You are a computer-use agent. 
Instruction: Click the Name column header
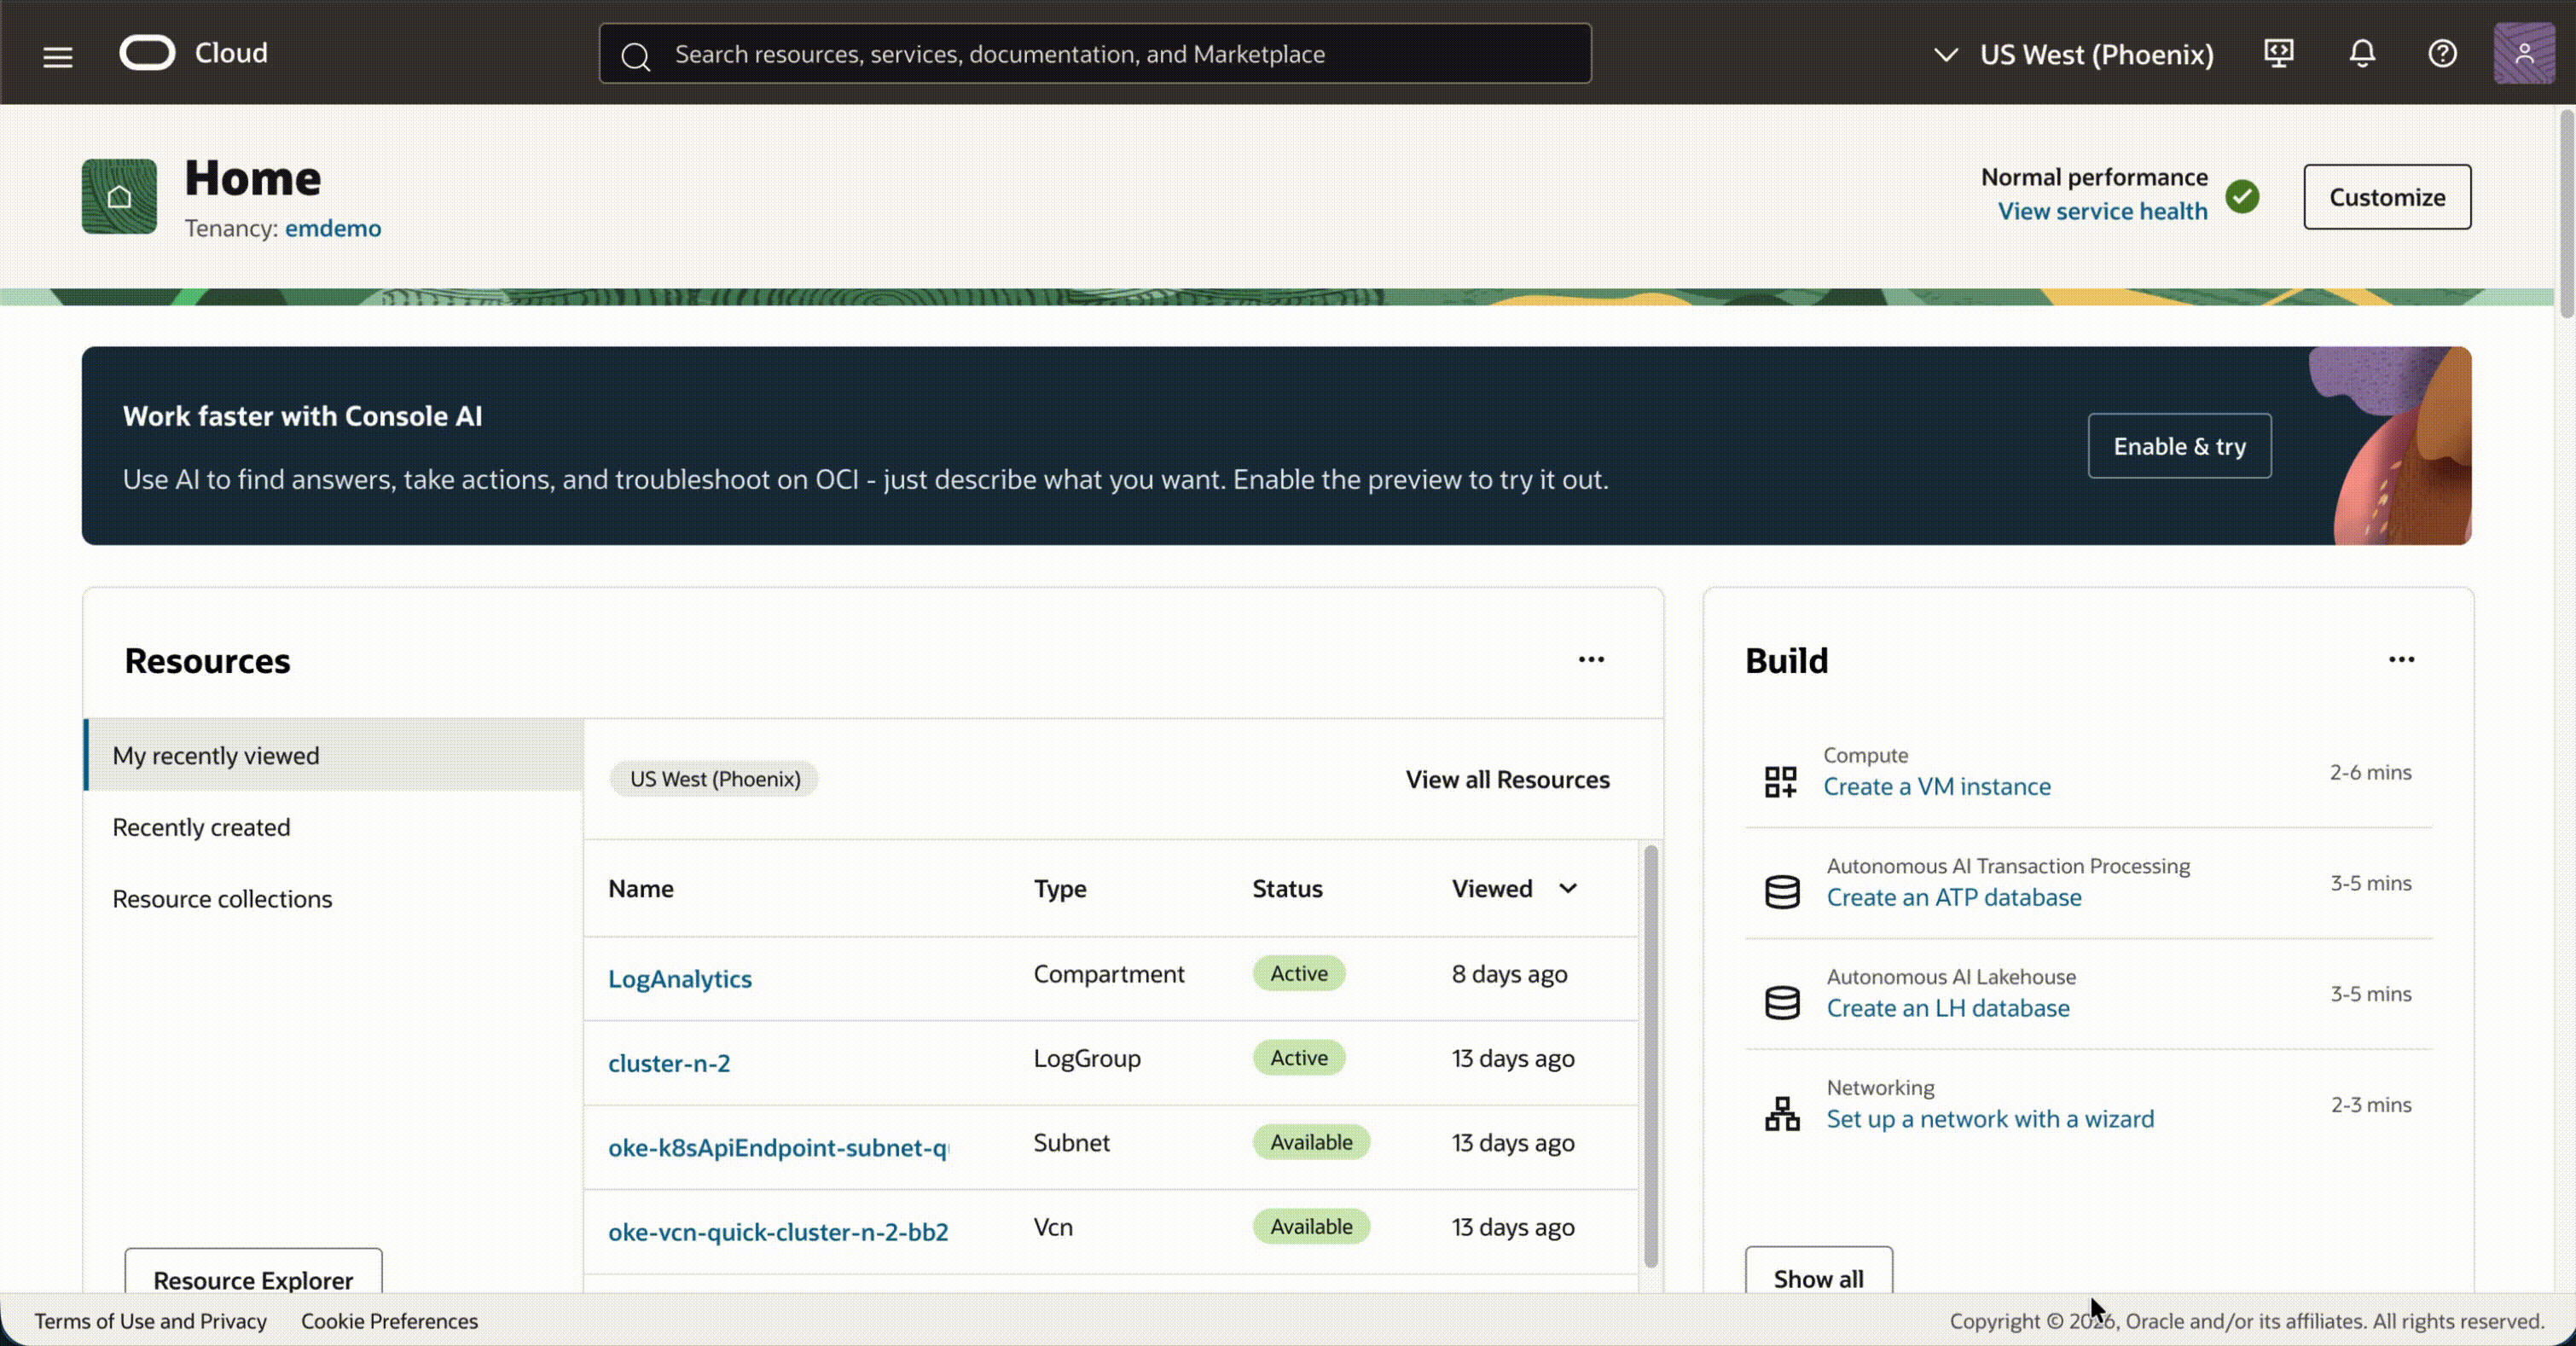641,888
